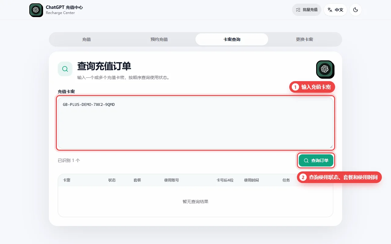Click the 暂无查询结果 empty-state text
The height and width of the screenshot is (244, 391).
[195, 202]
